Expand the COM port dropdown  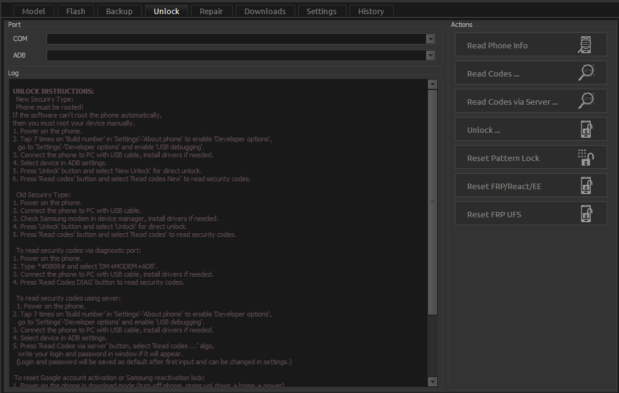430,39
